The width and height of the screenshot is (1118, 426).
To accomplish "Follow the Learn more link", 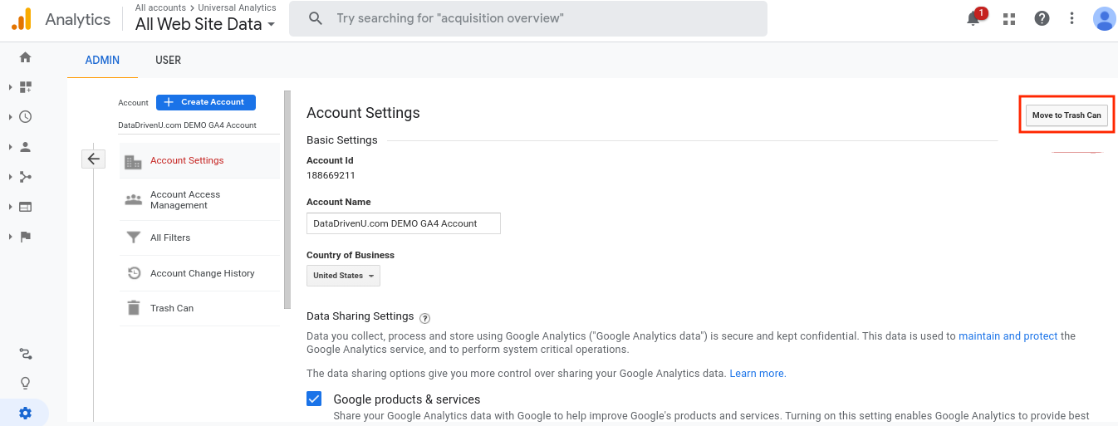I will [x=758, y=374].
